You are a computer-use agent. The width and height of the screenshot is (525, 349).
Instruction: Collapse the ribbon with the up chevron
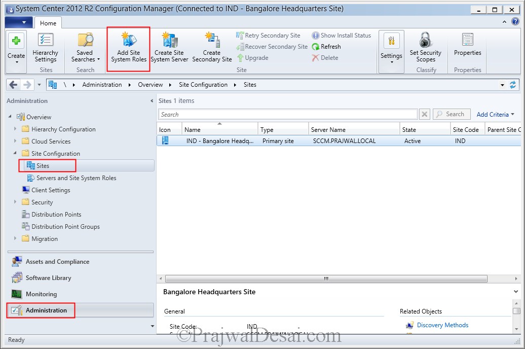click(504, 22)
